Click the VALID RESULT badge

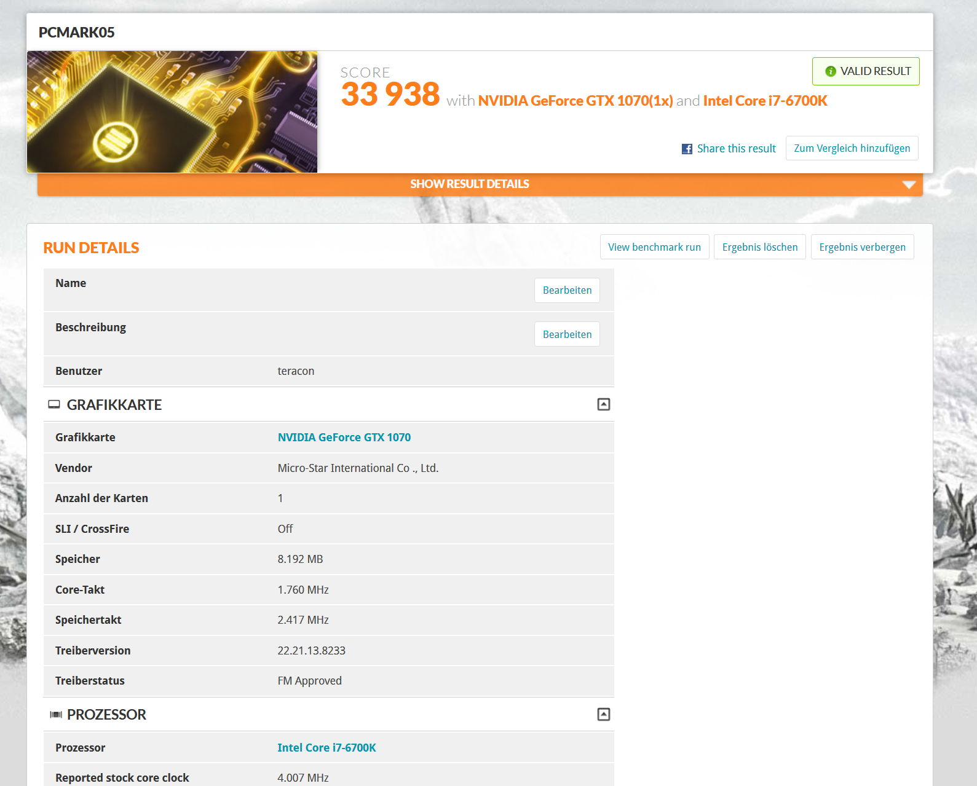[866, 71]
